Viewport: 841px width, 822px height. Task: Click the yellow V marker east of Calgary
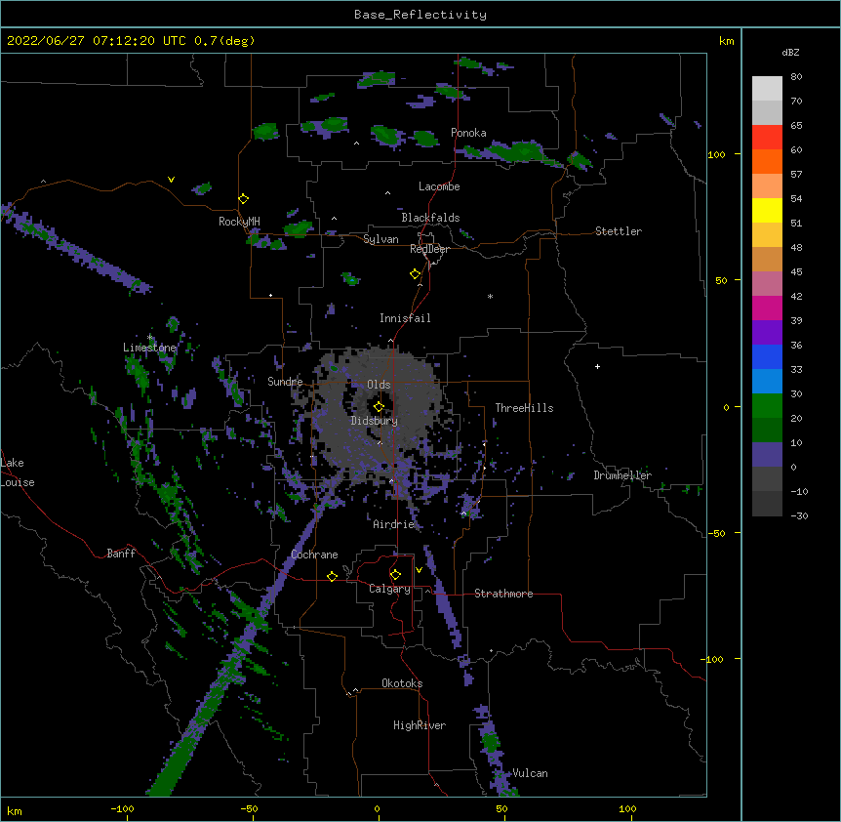tap(419, 570)
